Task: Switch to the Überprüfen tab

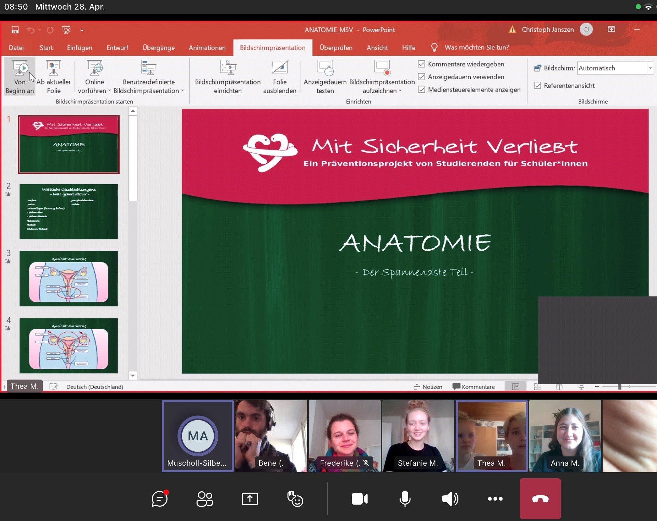Action: click(336, 47)
